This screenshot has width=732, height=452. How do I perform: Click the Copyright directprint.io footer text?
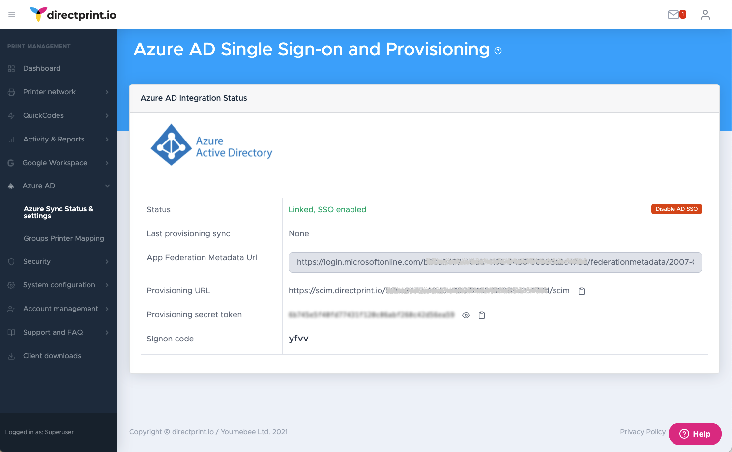point(208,432)
